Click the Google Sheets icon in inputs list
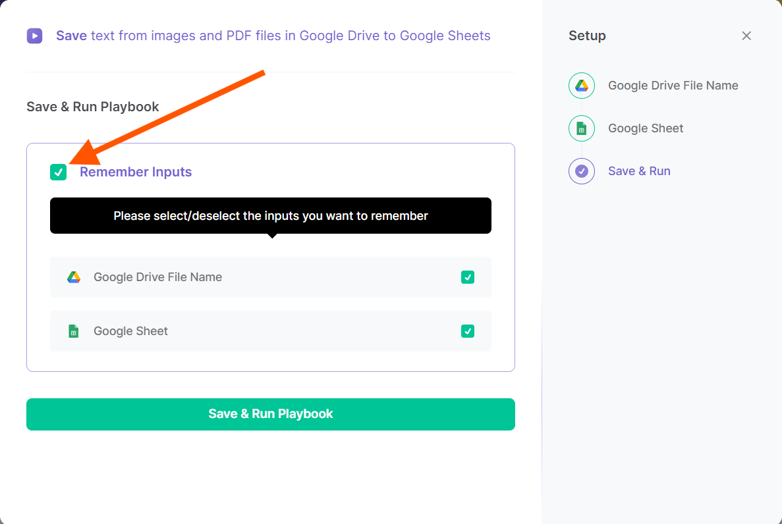Viewport: 782px width, 524px height. pos(73,331)
